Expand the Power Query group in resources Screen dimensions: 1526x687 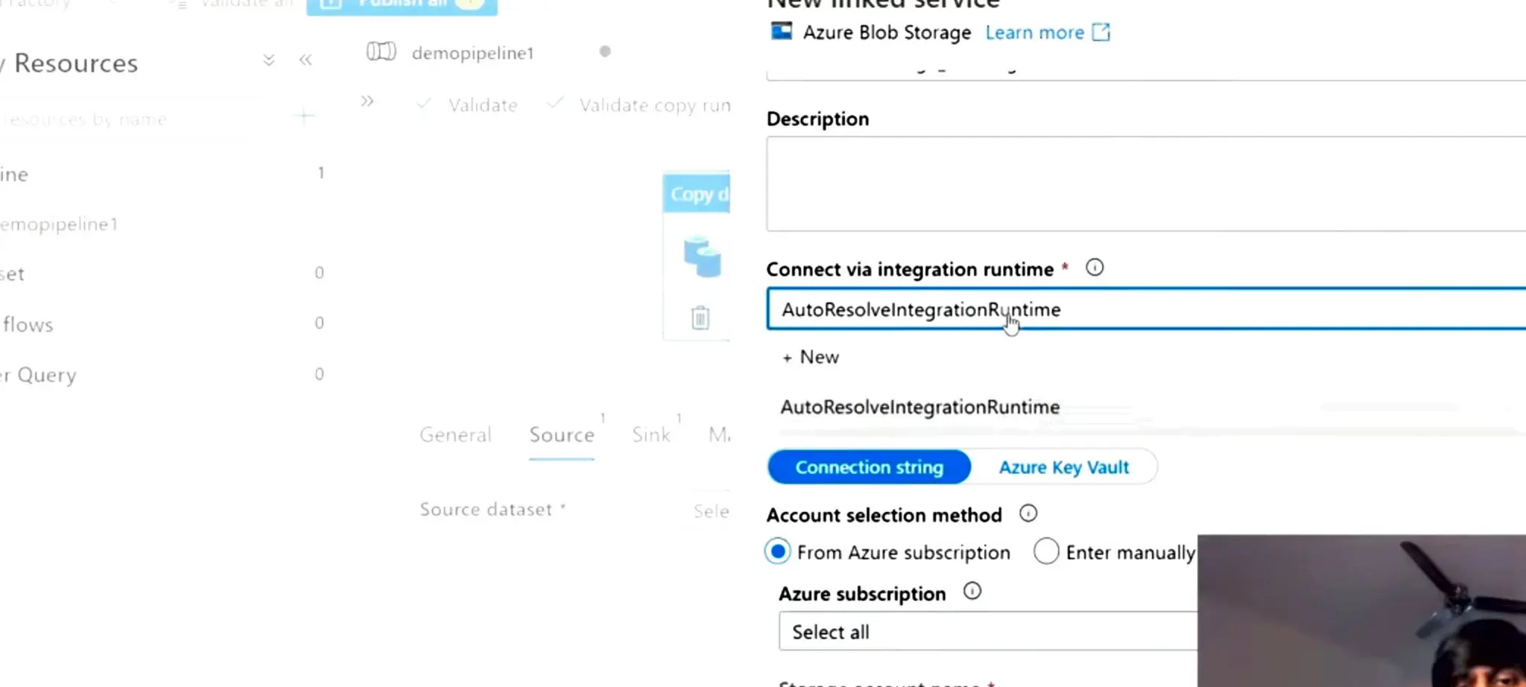click(38, 375)
